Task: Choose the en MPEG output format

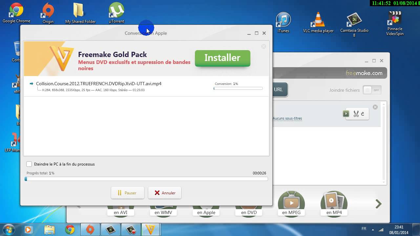Action: coord(291,205)
